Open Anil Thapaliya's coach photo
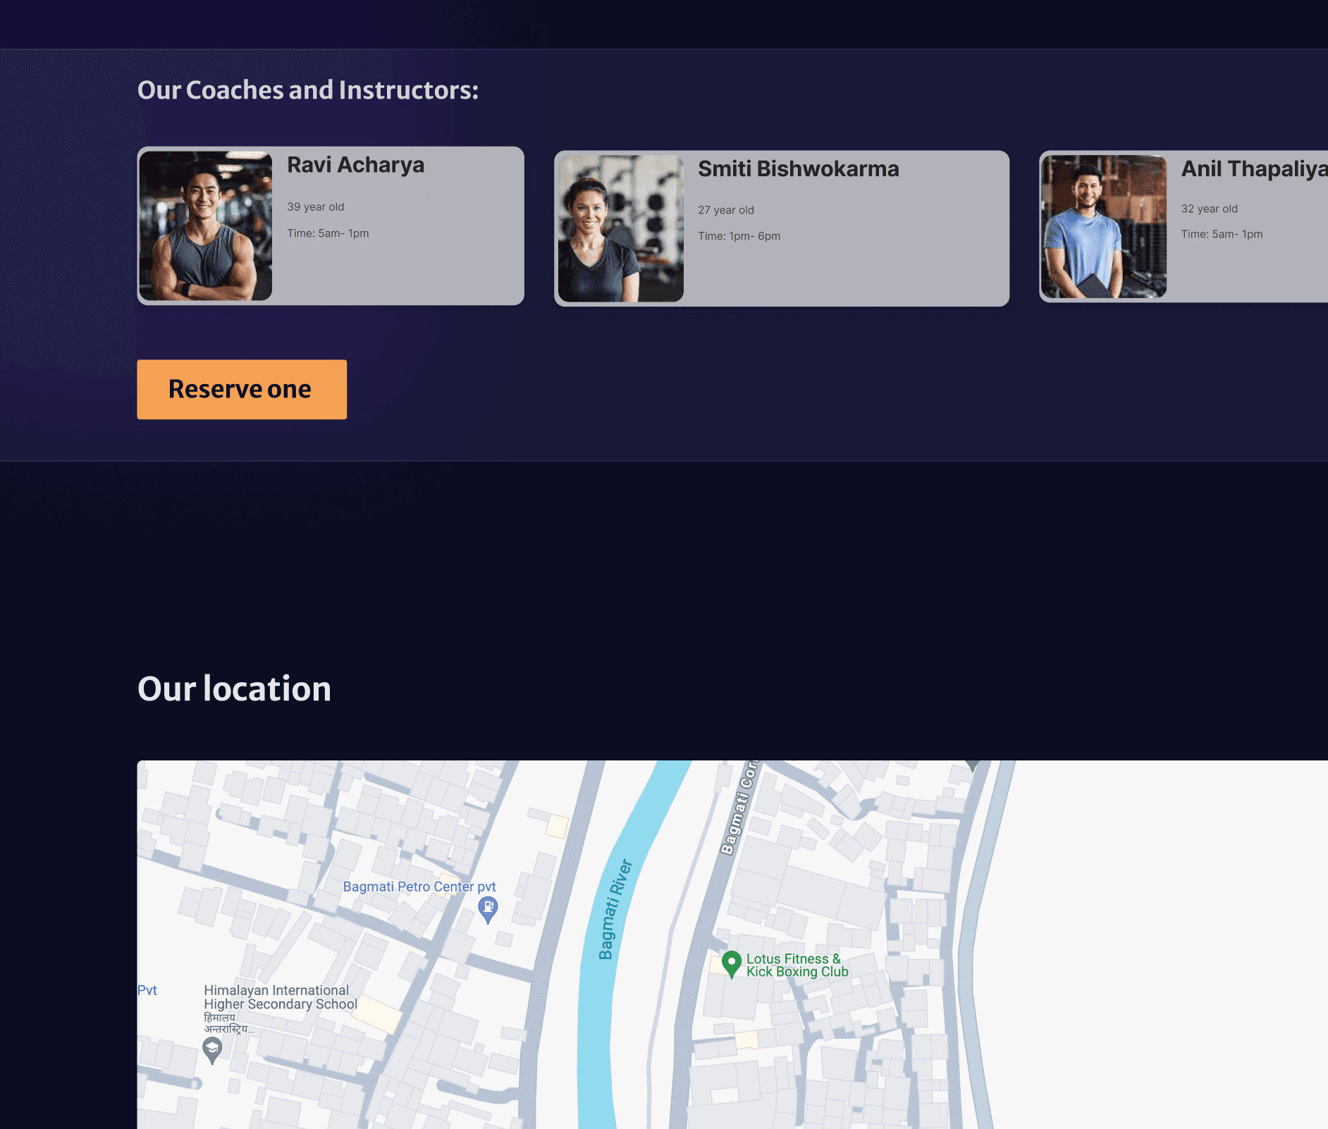Image resolution: width=1328 pixels, height=1129 pixels. [1103, 227]
